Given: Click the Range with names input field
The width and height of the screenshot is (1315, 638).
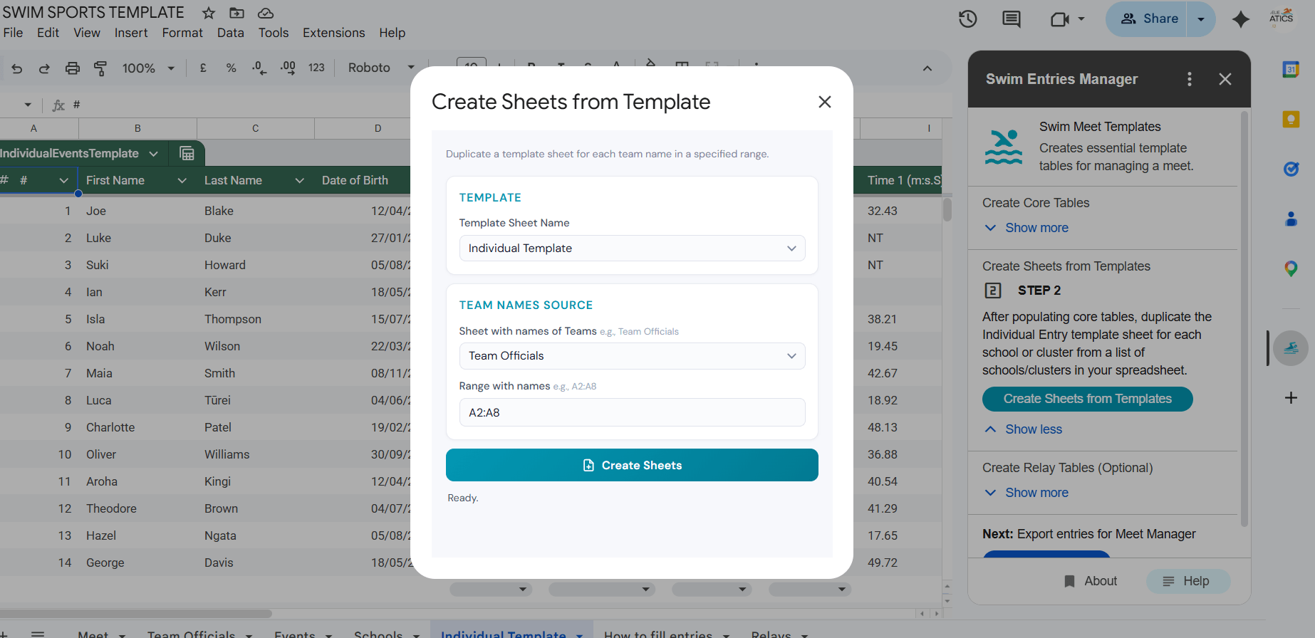Looking at the screenshot, I should point(632,412).
